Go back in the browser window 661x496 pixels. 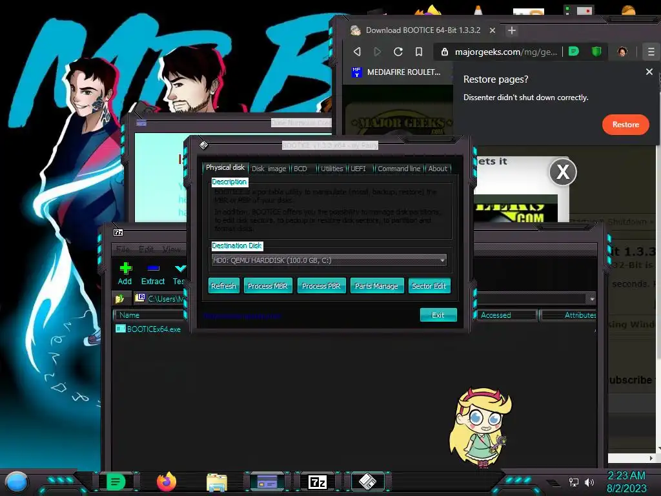(357, 52)
